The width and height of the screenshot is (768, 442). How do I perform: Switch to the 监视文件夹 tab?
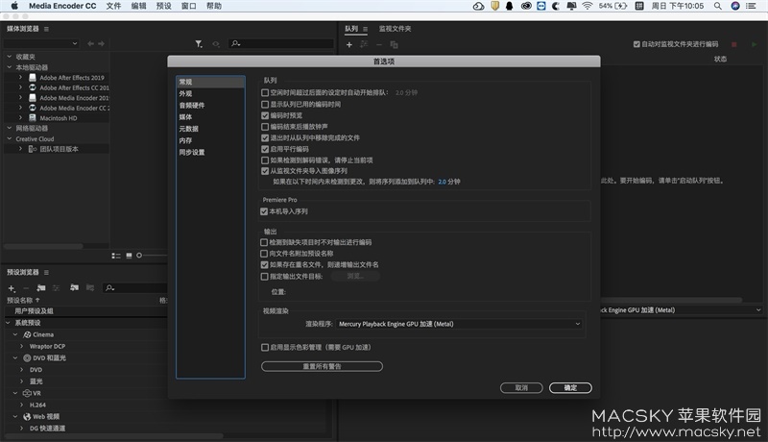[395, 29]
